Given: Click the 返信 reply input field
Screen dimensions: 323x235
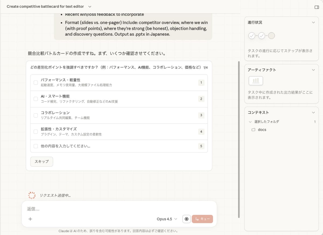Looking at the screenshot, I should (x=108, y=209).
